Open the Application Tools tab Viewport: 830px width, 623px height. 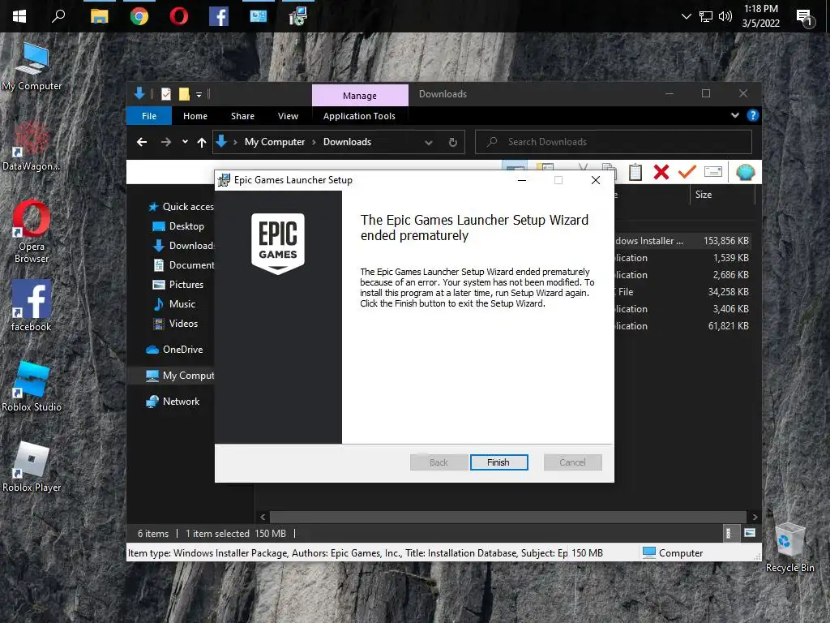[359, 115]
